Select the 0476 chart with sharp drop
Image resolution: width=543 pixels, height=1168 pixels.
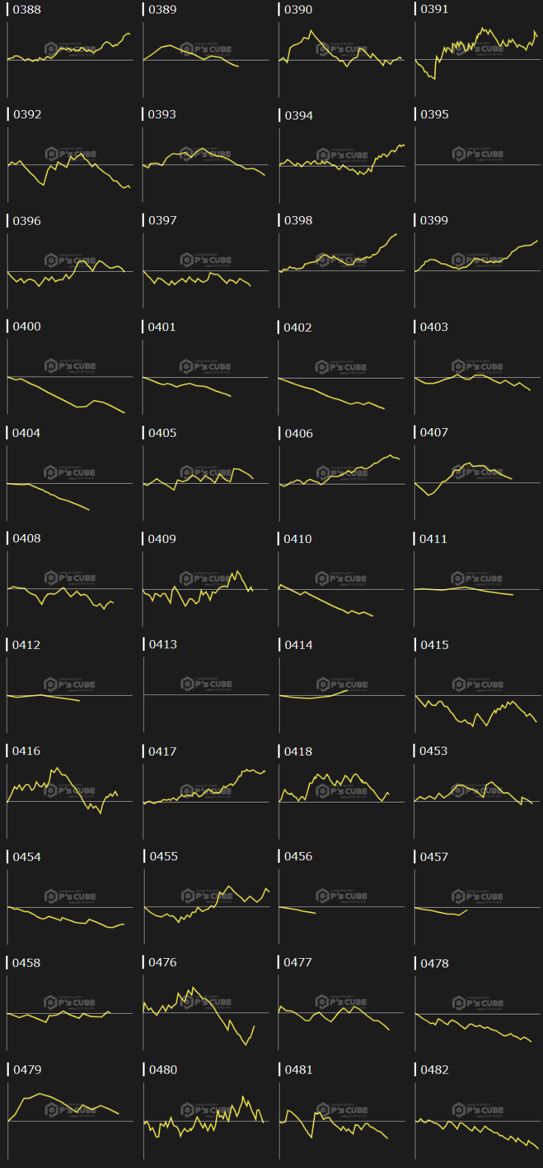206,1013
